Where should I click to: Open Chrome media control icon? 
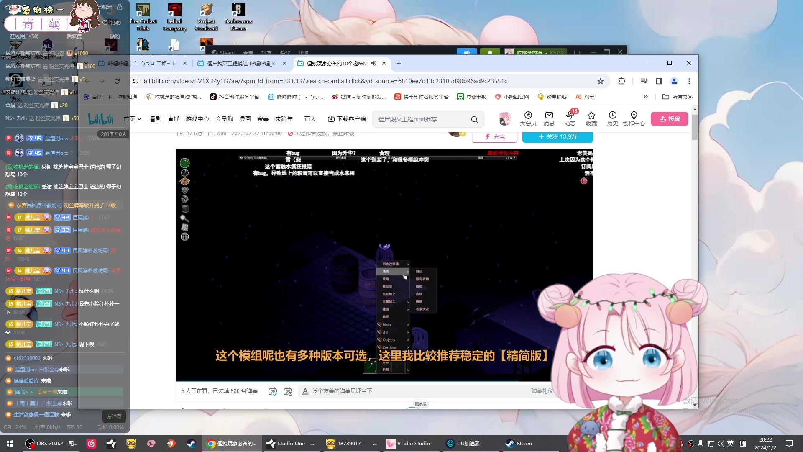tap(644, 81)
